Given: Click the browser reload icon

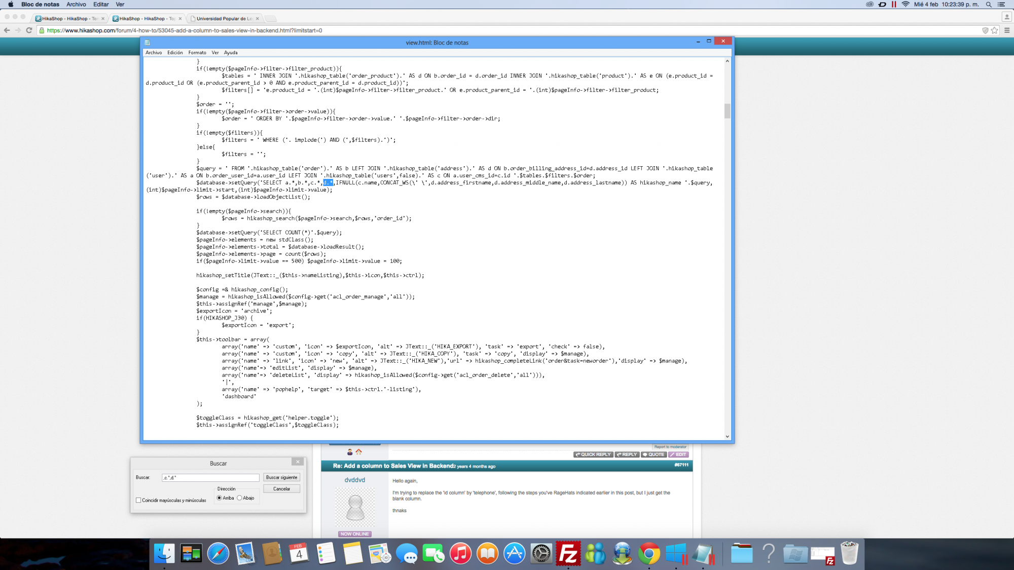Looking at the screenshot, I should 29,30.
